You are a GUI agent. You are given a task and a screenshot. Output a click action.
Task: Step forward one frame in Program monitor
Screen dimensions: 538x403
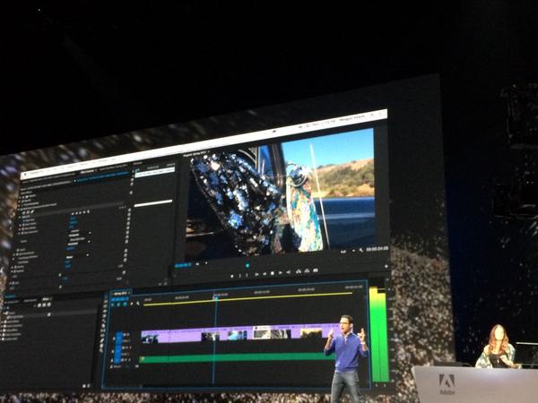tap(281, 273)
